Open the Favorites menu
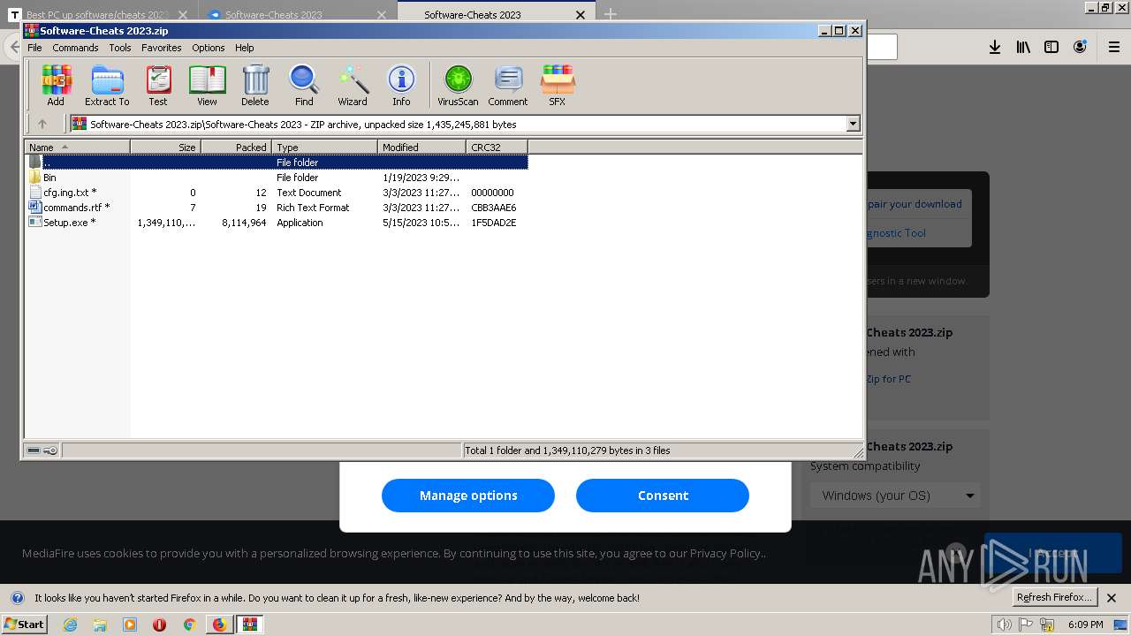Screen dimensions: 1131x636 point(162,48)
